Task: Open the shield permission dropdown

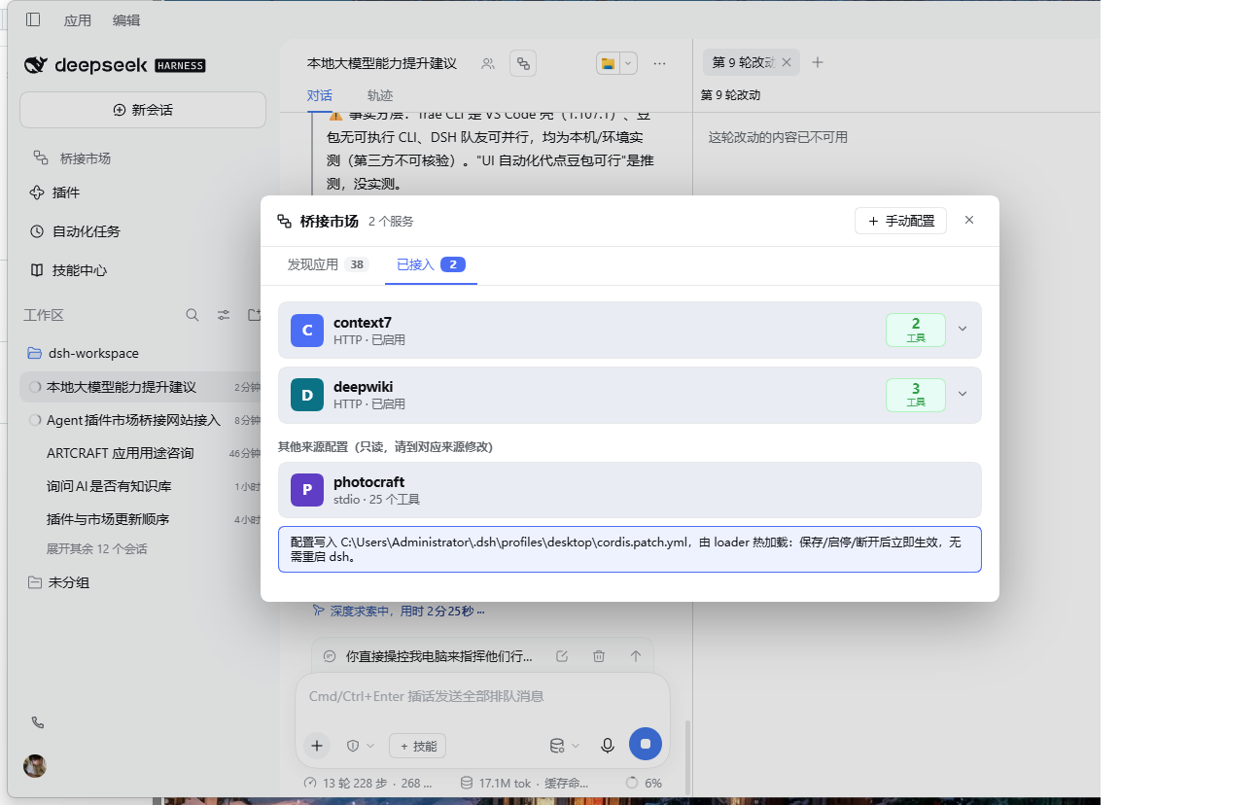Action: point(361,746)
